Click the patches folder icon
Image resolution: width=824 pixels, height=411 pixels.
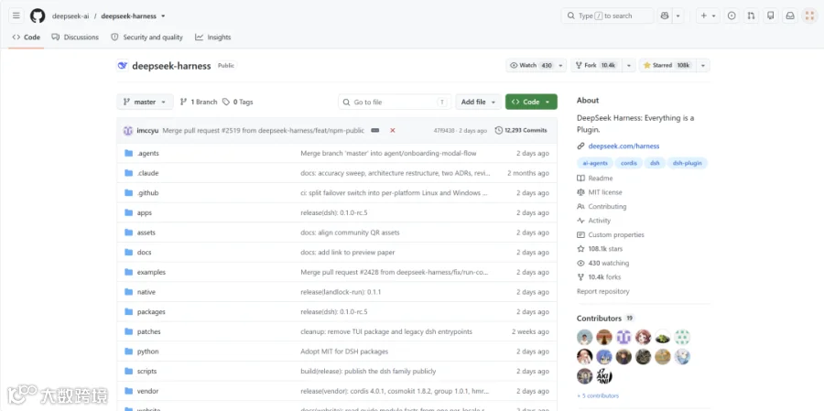(129, 331)
